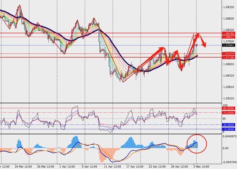This screenshot has height=169, width=237.
Task: Click the 1.07820 price axis value
Action: click(229, 41)
